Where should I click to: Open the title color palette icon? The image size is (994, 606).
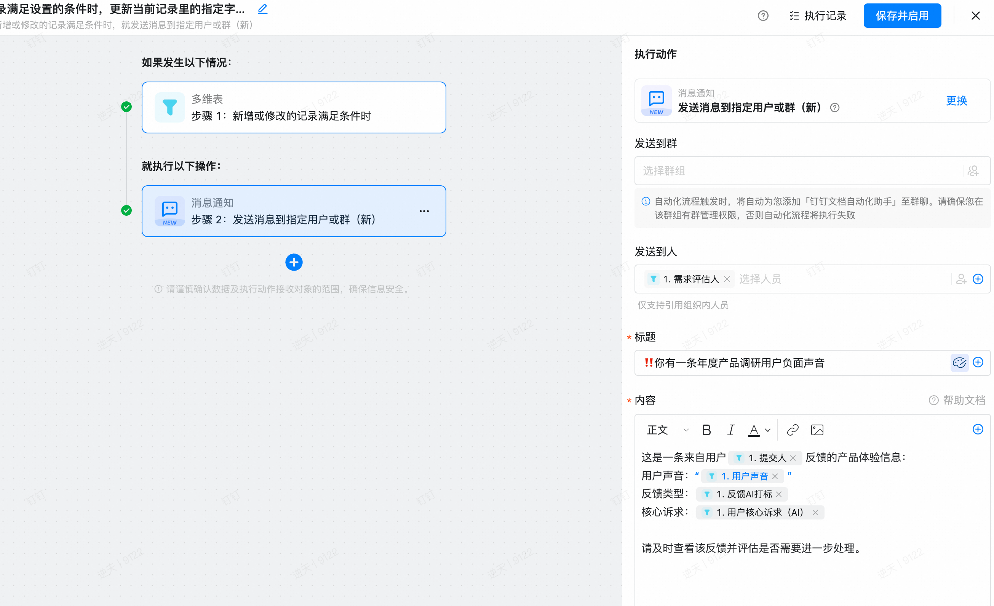click(959, 362)
